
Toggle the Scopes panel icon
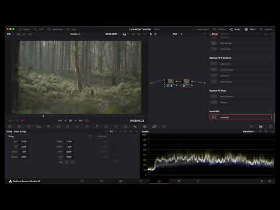tap(261, 127)
